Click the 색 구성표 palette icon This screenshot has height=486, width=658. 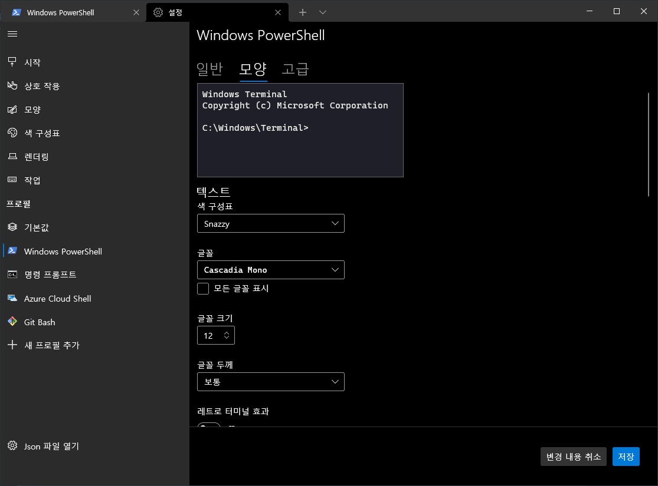pyautogui.click(x=12, y=133)
